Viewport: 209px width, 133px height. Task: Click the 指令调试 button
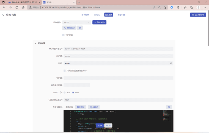(94, 107)
